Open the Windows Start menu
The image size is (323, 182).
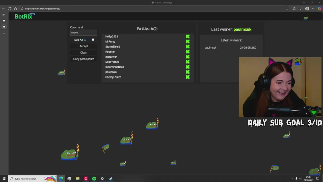pos(4,179)
